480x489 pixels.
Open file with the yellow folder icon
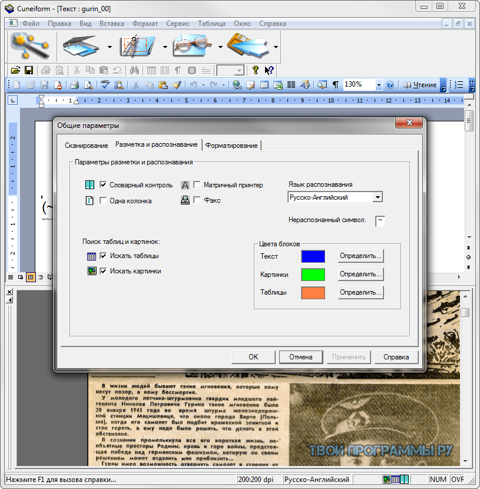(15, 71)
